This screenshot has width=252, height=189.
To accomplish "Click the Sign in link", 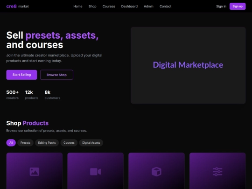I will tap(221, 6).
